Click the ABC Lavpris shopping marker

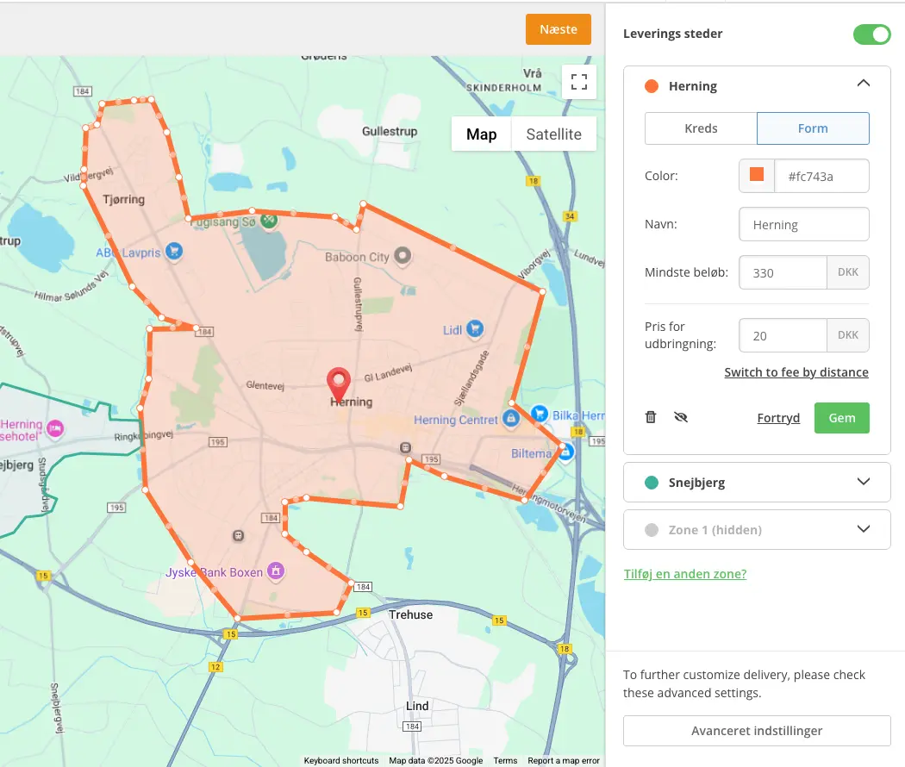pos(174,252)
